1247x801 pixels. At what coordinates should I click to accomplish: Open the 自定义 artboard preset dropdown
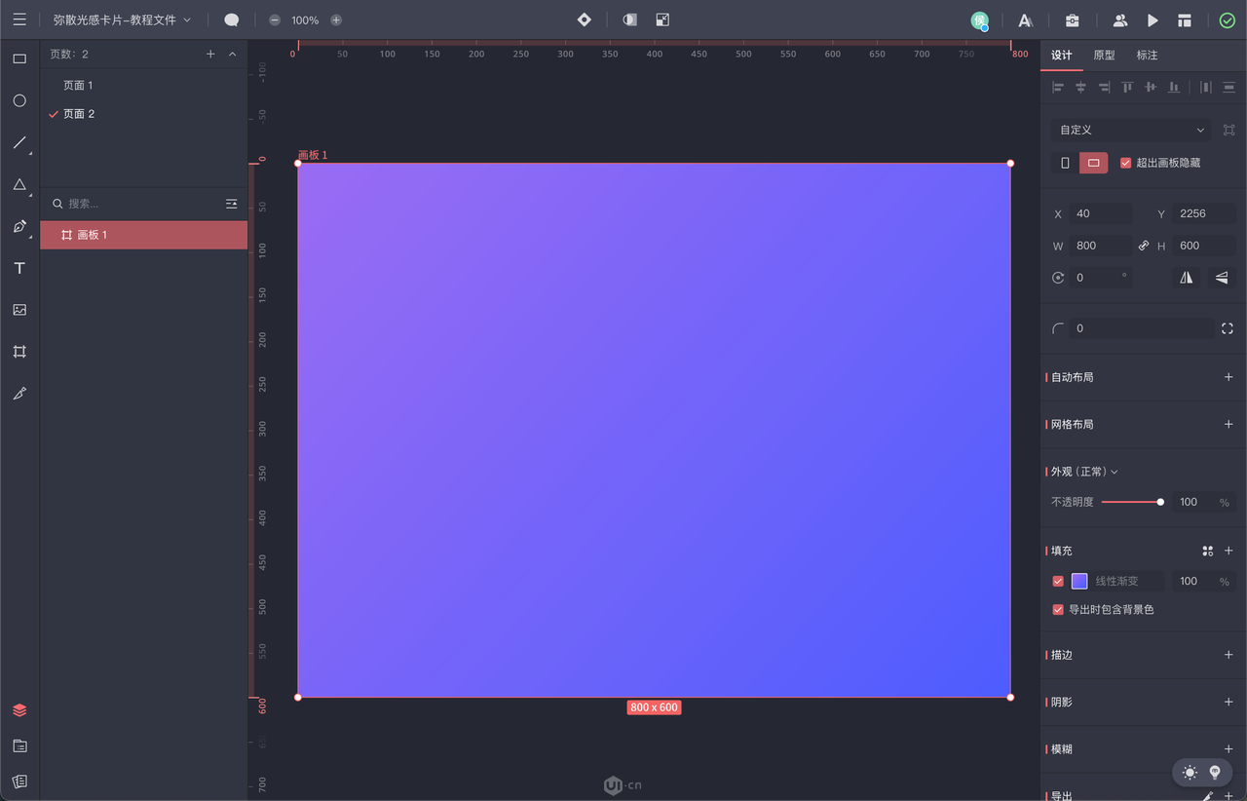[1129, 129]
